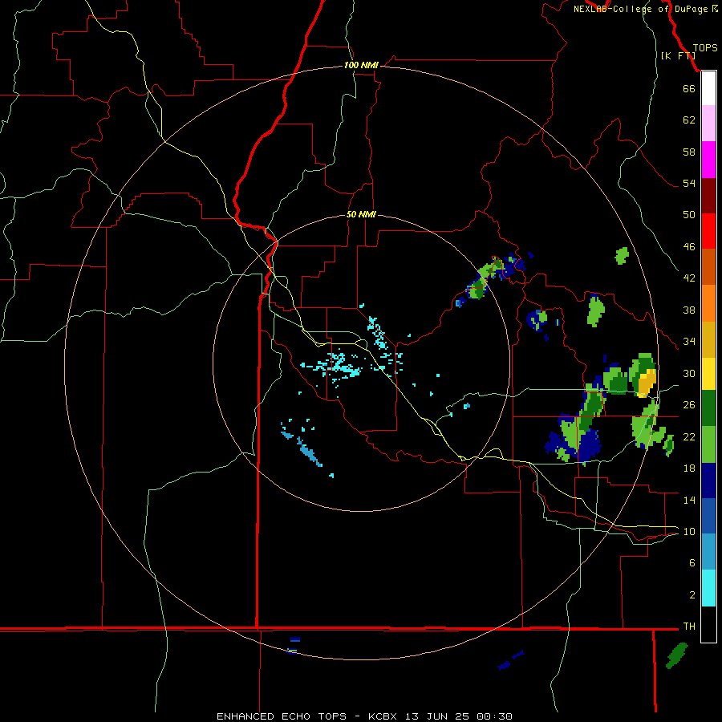Click the dark green echo at bottom-right corner
Image resolution: width=722 pixels, height=722 pixels.
pos(676,655)
